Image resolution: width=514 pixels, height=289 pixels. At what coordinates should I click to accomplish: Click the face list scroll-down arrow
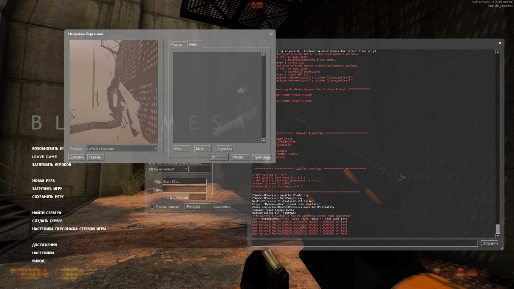pos(263,141)
